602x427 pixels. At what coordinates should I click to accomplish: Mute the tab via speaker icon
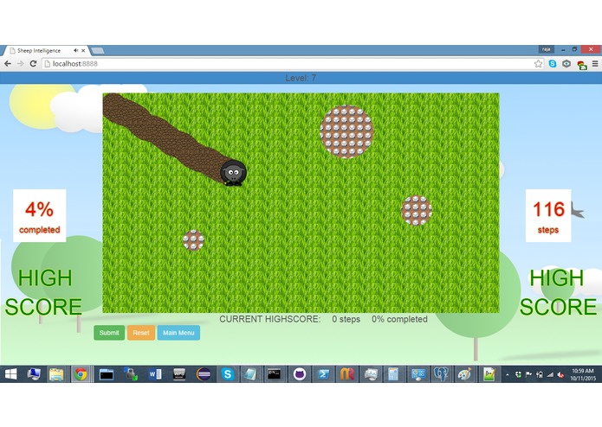point(75,50)
